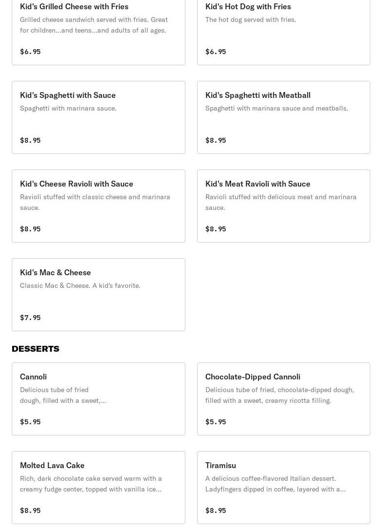Click $6.95 price under Kid's Hot Dog

[216, 52]
